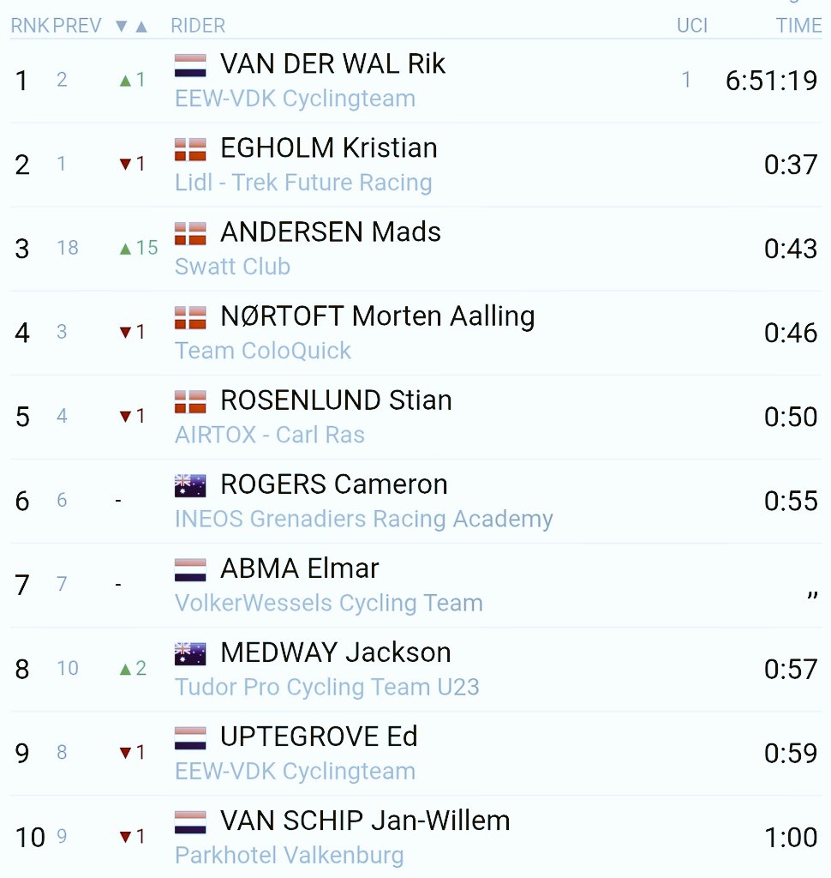Click the Danish flag next to ANDERSEN Mads
Image resolution: width=831 pixels, height=878 pixels.
point(190,233)
